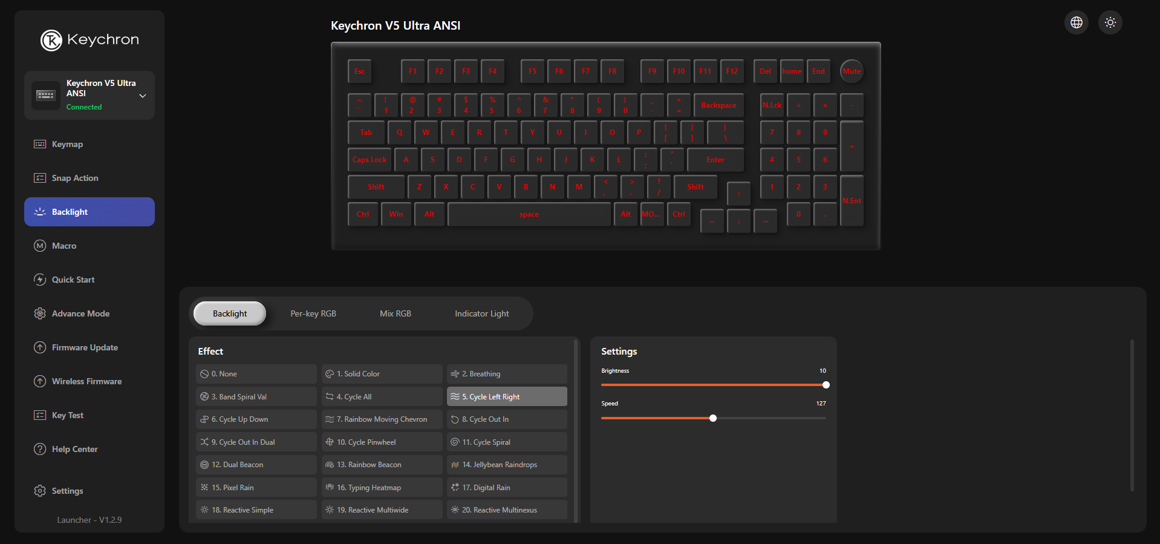Image resolution: width=1160 pixels, height=544 pixels.
Task: Go to Macro section
Action: [90, 246]
